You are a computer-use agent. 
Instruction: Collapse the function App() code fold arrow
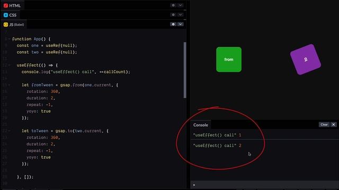(10, 39)
